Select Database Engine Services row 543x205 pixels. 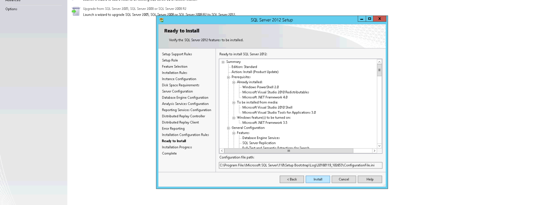(x=261, y=138)
